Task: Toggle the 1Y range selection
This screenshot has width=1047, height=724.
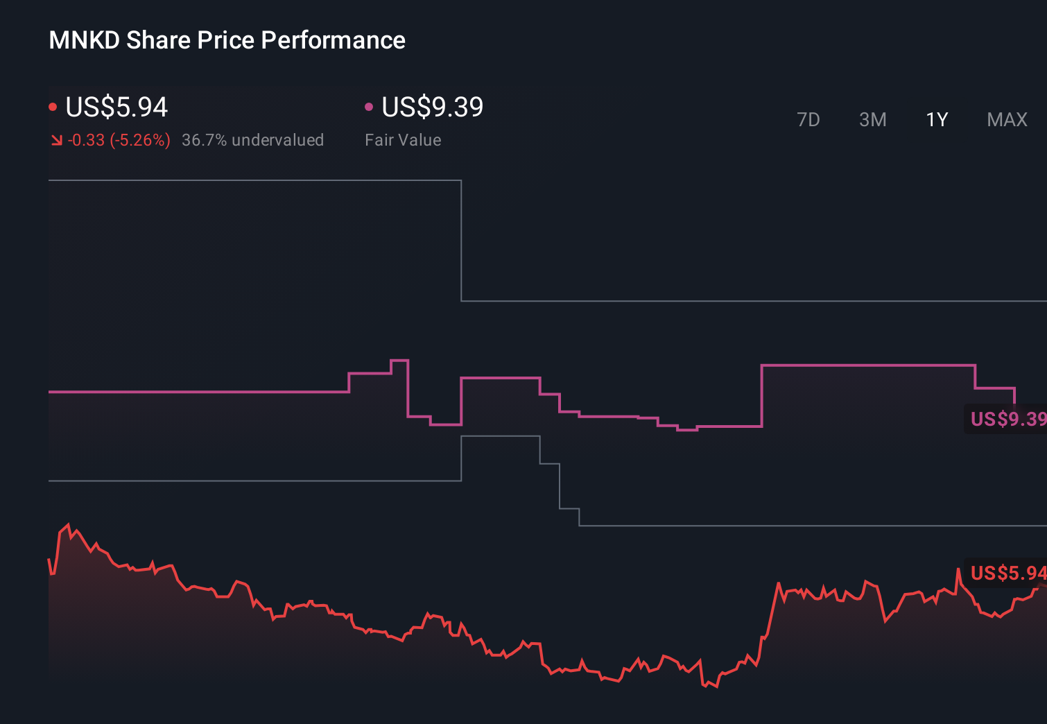Action: 936,119
